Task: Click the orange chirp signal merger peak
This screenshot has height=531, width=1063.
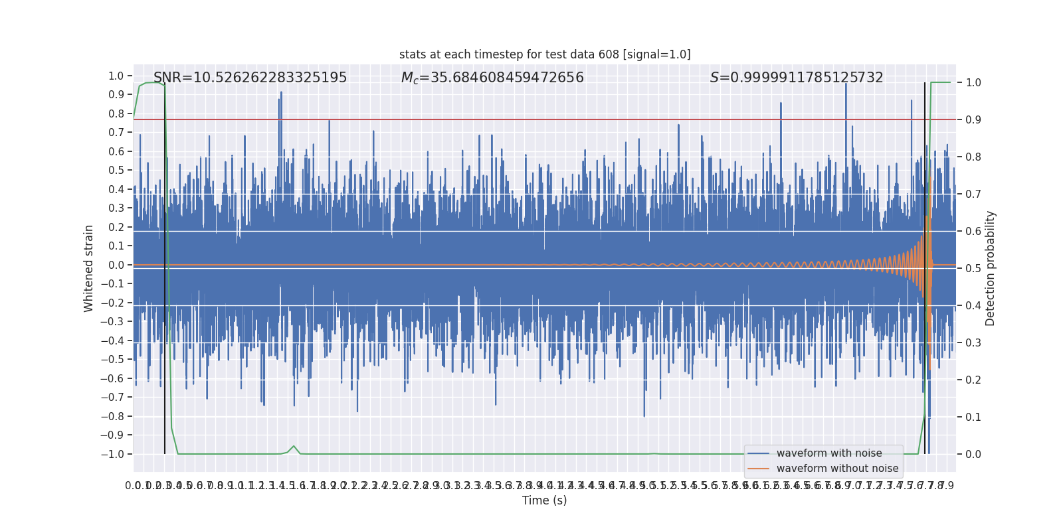Action: [x=929, y=265]
